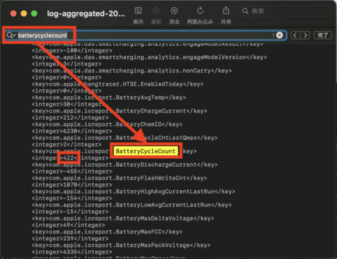This screenshot has width=337, height=259.
Task: Click the hangtracer HTSE.EnabledToday key line
Action: point(118,84)
